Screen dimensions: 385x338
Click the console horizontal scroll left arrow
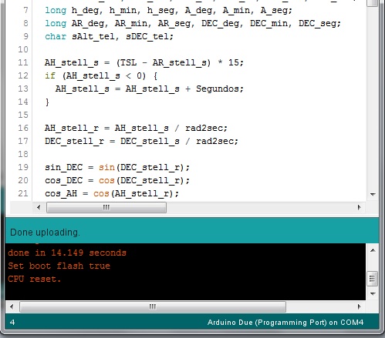tap(12, 306)
